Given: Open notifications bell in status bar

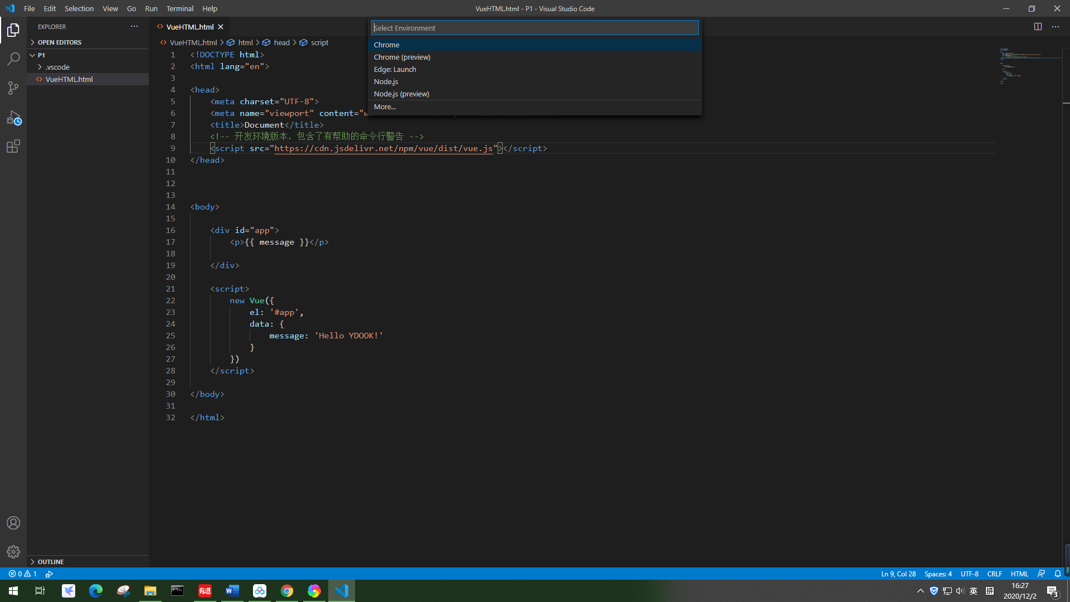Looking at the screenshot, I should (x=1058, y=574).
